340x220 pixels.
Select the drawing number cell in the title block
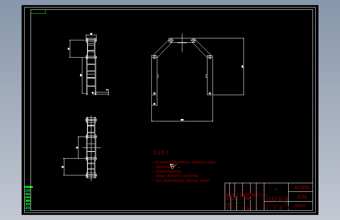tap(300, 206)
